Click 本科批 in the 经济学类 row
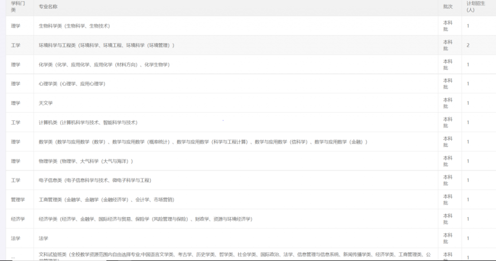The width and height of the screenshot is (496, 261). (448, 219)
